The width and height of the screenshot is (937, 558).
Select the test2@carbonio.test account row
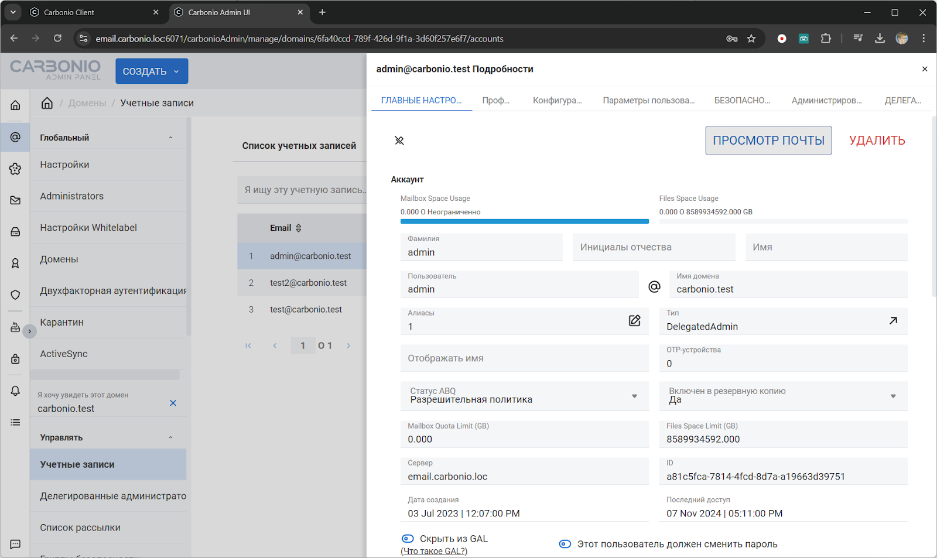coord(302,283)
